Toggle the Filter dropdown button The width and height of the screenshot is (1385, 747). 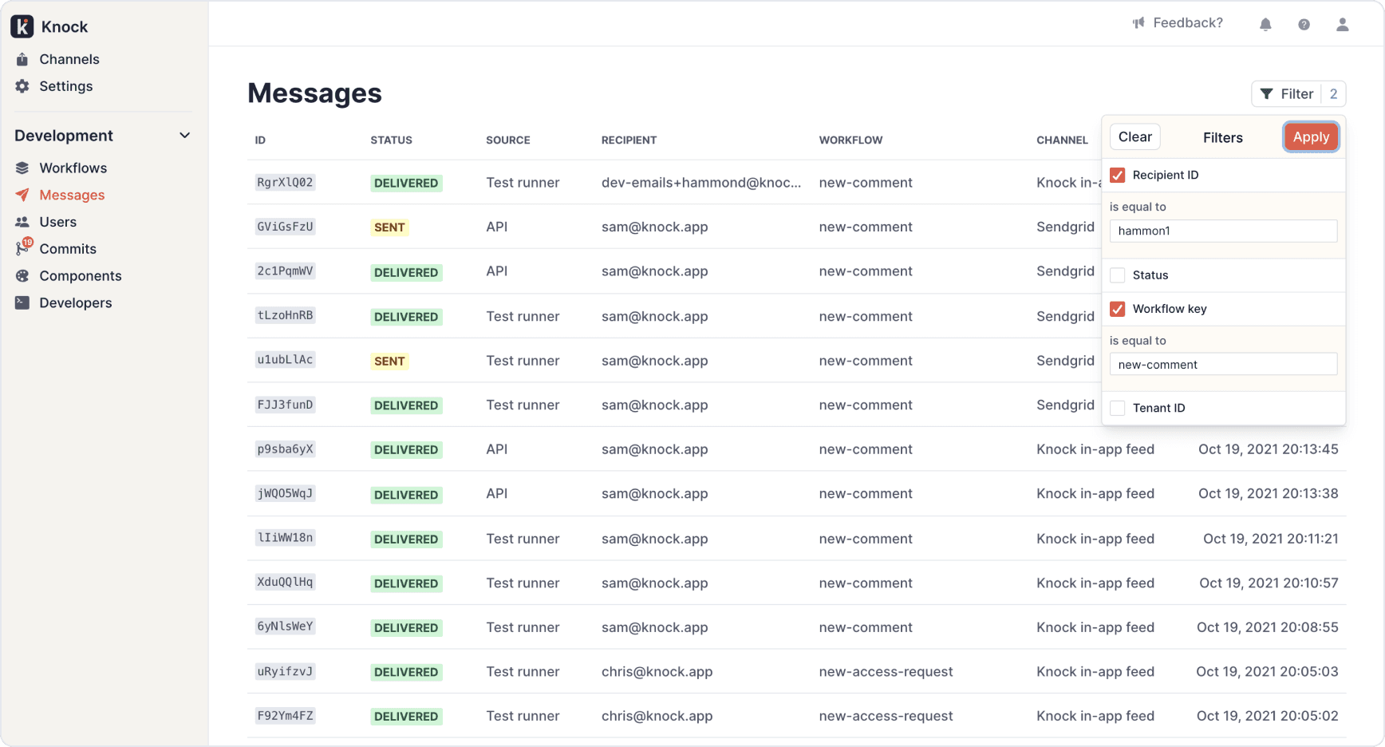pyautogui.click(x=1287, y=94)
